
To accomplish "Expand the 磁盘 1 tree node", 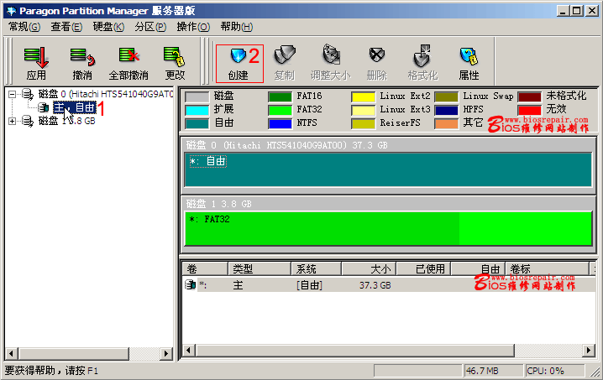I will 13,121.
